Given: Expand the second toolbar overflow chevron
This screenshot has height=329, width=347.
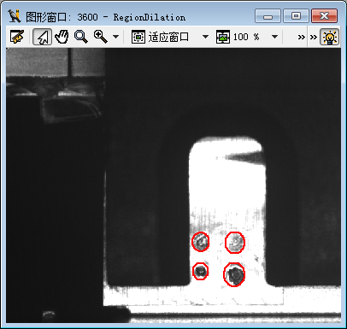Looking at the screenshot, I should point(314,37).
